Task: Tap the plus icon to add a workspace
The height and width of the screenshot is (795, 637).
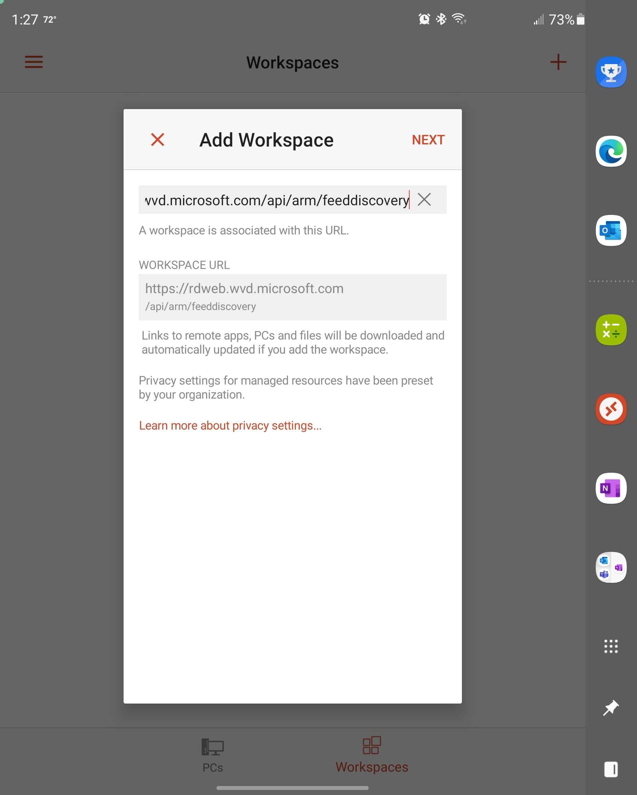Action: (x=558, y=62)
